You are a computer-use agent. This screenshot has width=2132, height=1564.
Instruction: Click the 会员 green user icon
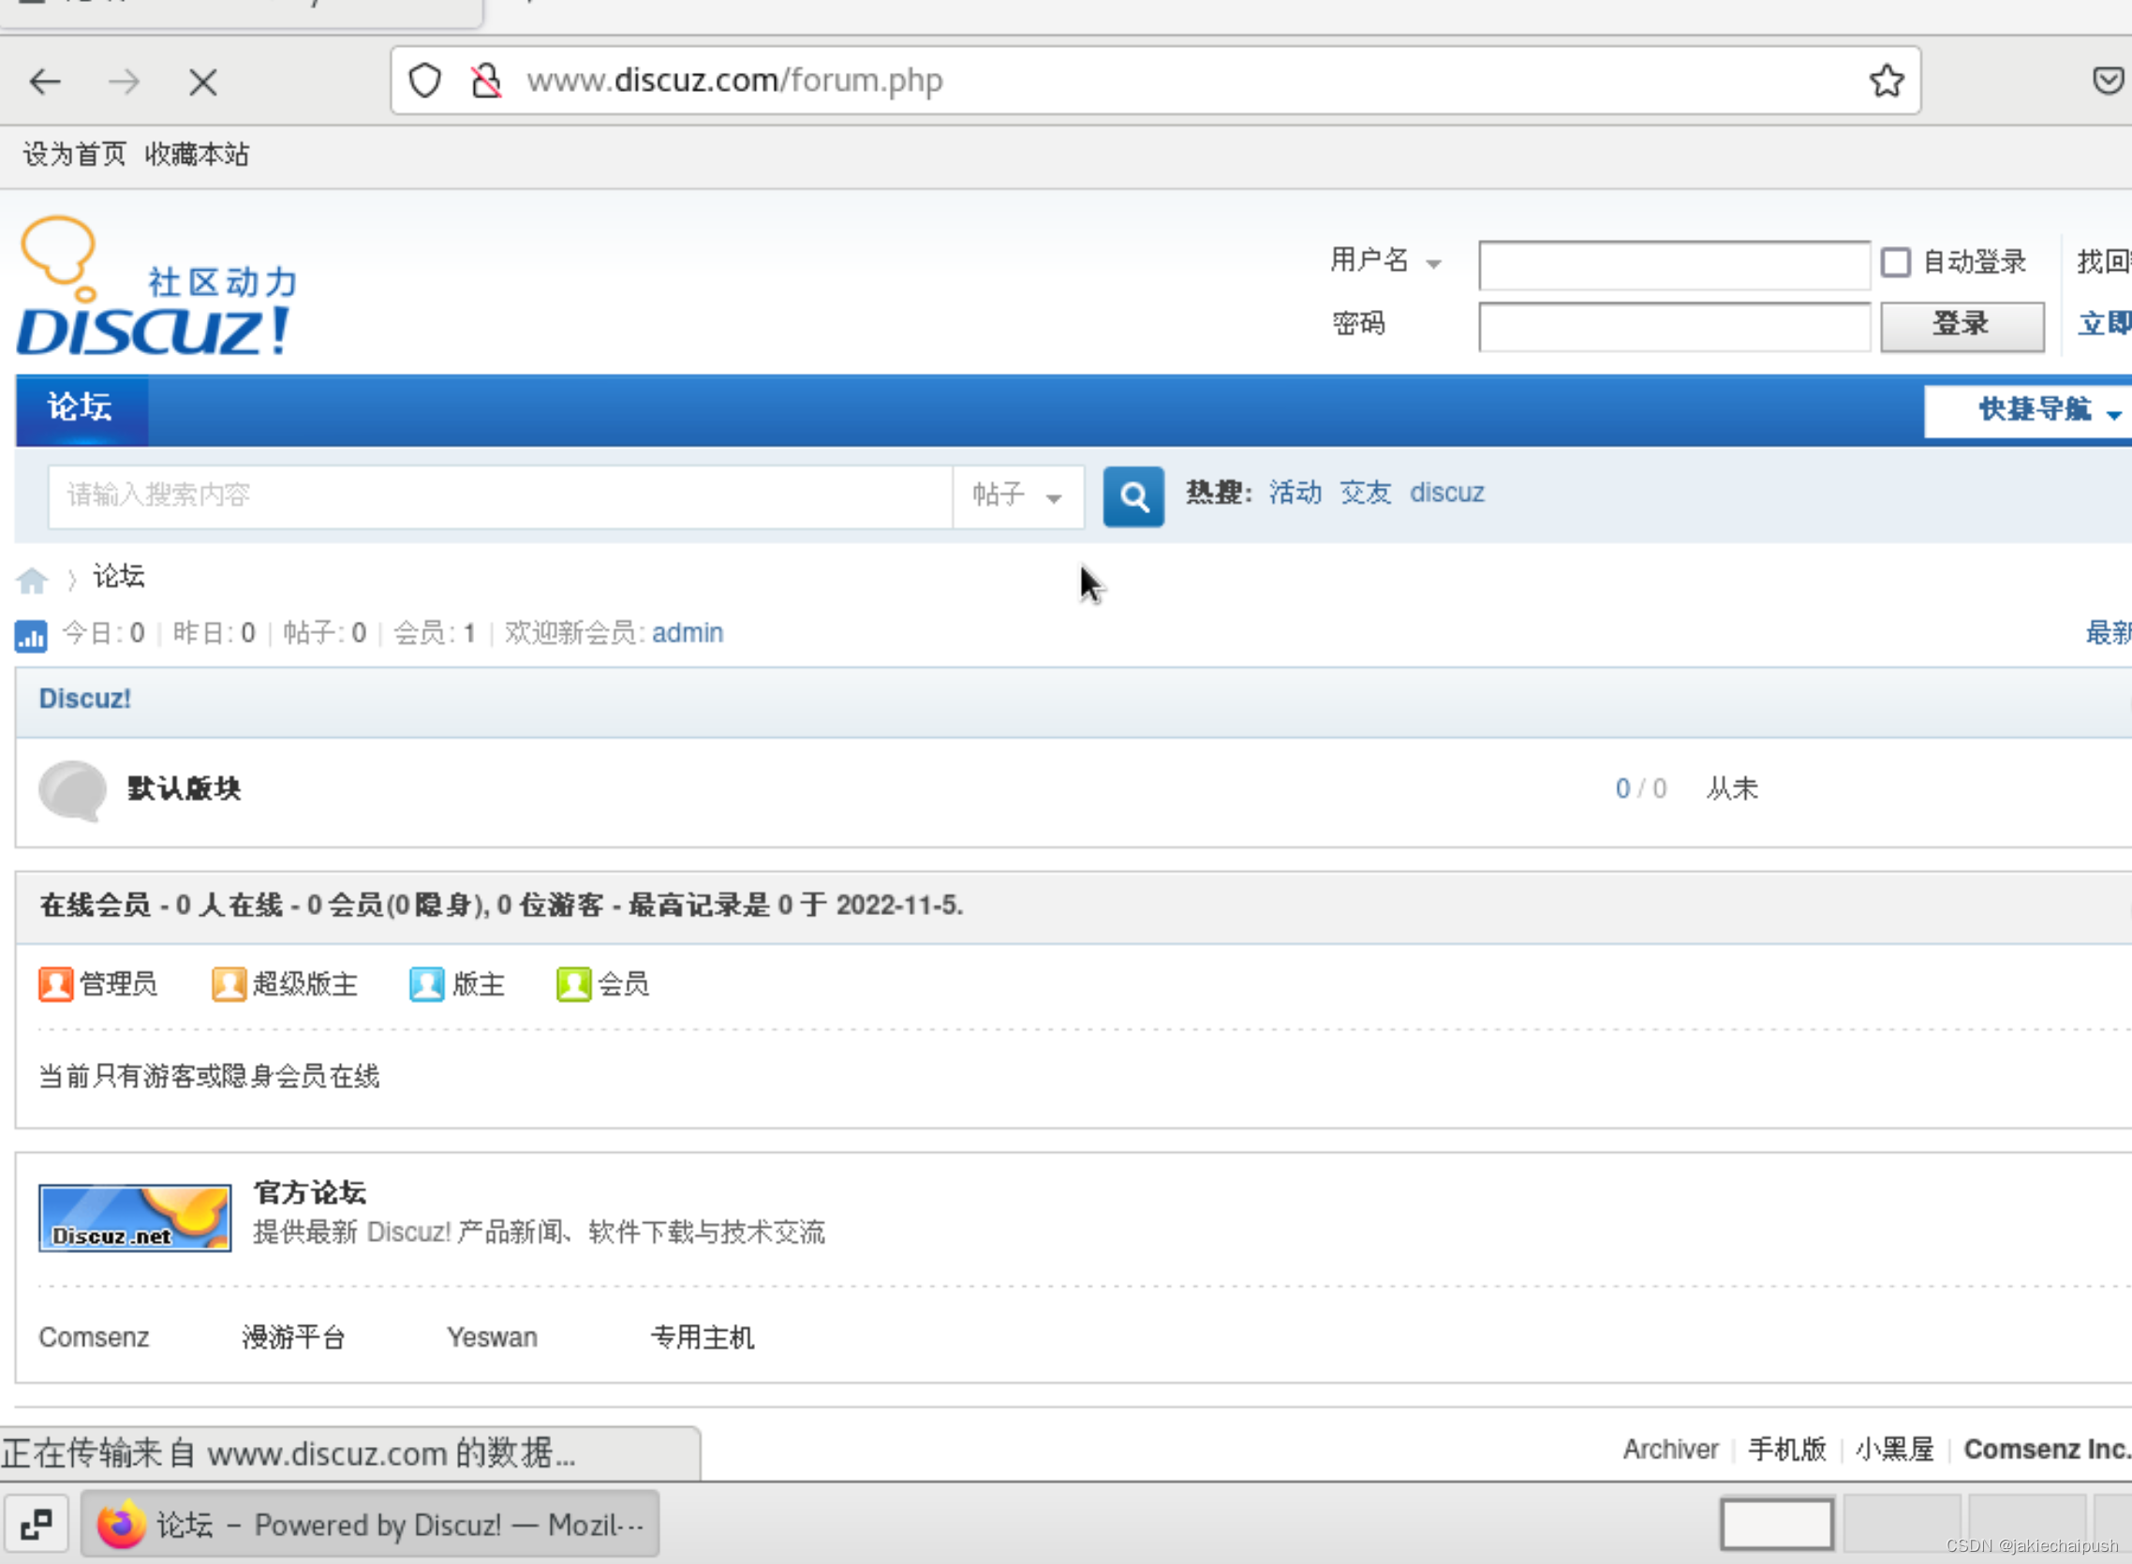[573, 983]
